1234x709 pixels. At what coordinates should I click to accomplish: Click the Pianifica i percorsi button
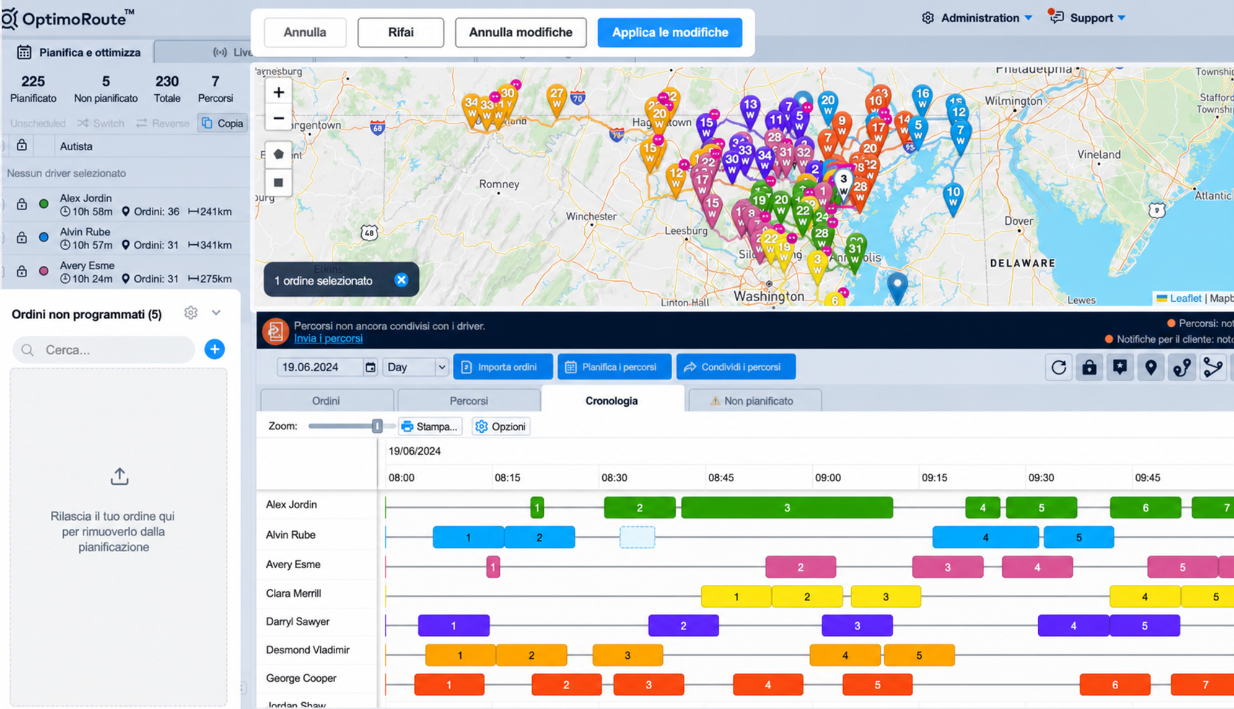pyautogui.click(x=614, y=367)
